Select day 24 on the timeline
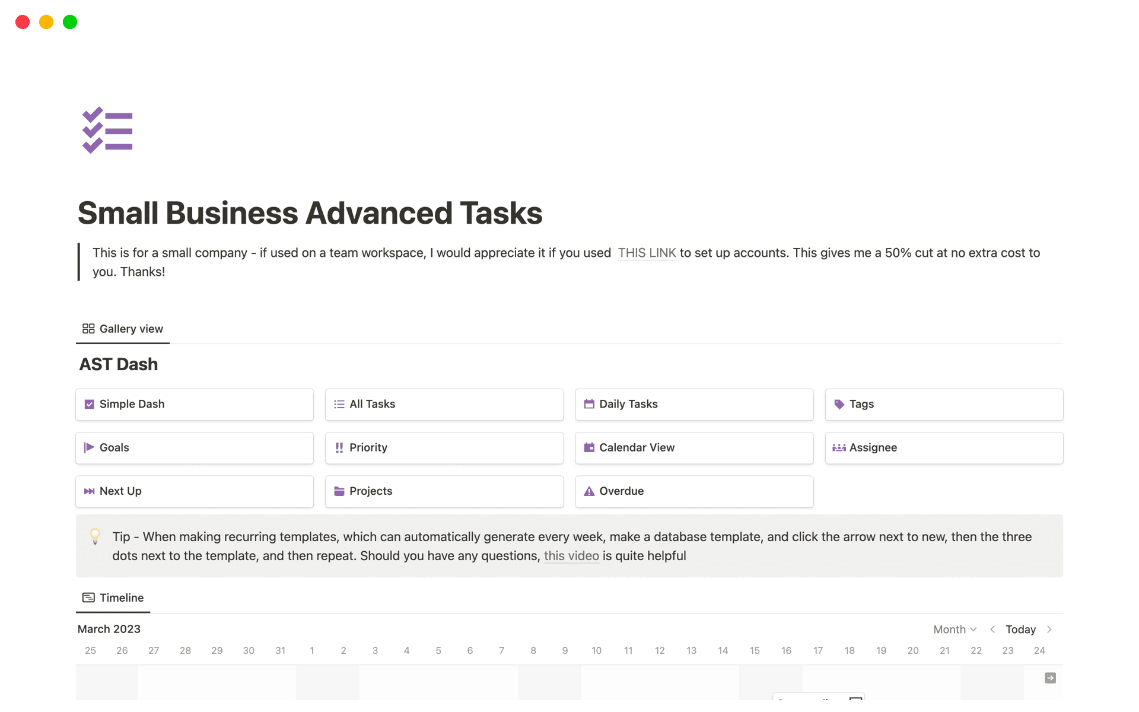 click(1039, 651)
